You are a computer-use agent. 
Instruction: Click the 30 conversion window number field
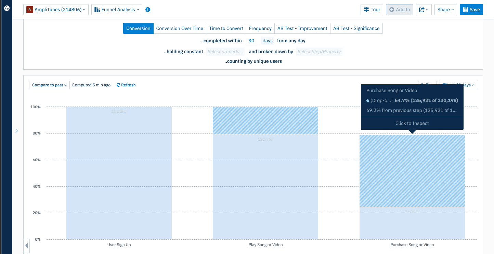click(x=251, y=41)
